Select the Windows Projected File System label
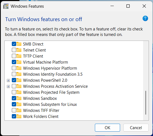This screenshot has height=136, width=153. [x=51, y=92]
